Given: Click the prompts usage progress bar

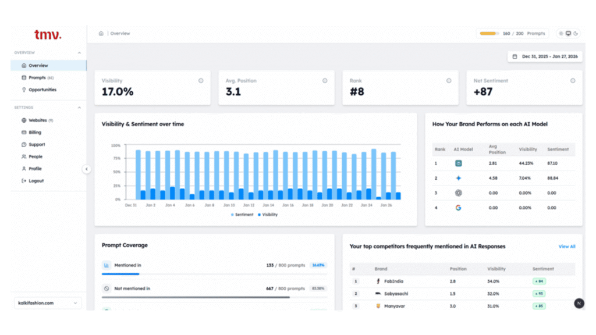Looking at the screenshot, I should 489,33.
